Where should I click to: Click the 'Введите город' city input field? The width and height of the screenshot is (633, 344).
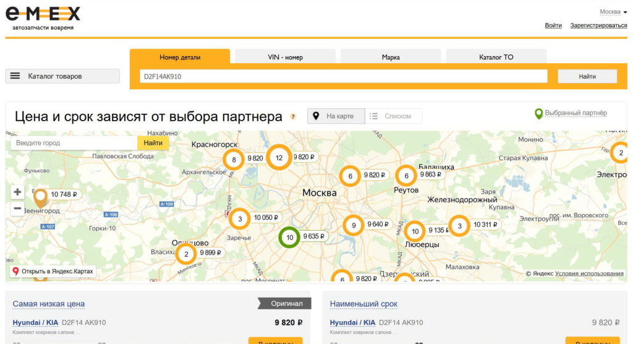click(74, 143)
